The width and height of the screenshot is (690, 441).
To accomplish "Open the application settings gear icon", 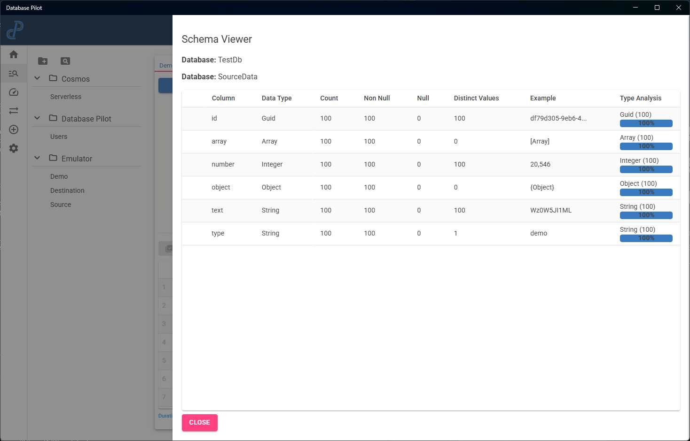I will pyautogui.click(x=13, y=148).
